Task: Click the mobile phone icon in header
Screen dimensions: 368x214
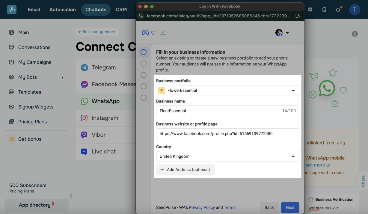Action: coord(324,10)
